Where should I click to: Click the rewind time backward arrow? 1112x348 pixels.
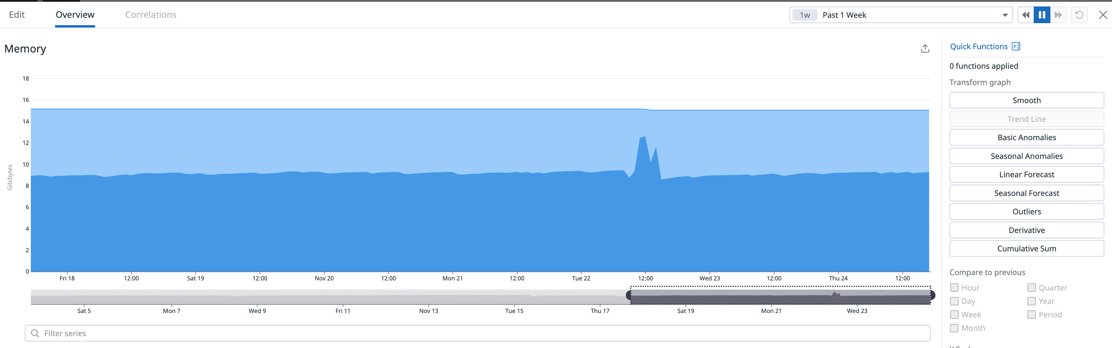click(1026, 14)
